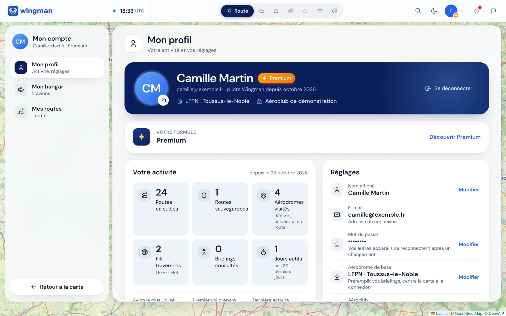
Task: Open the balance scale tab in top navigation
Action: click(x=320, y=11)
